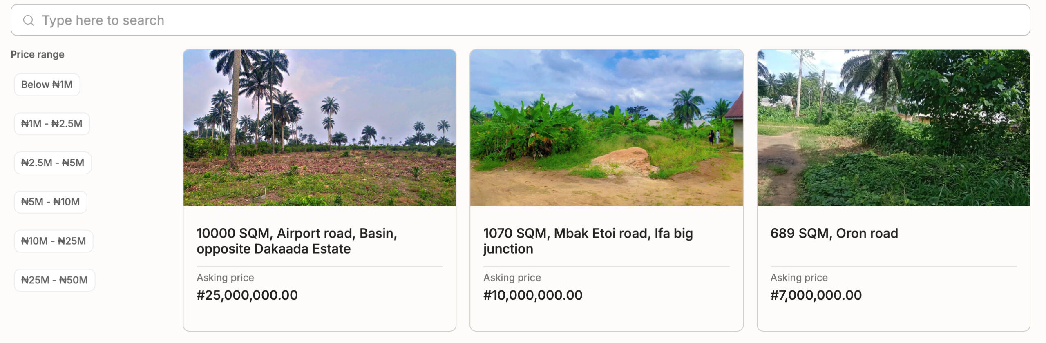Click the #7,000,000.00 asking price text
The height and width of the screenshot is (343, 1046).
click(816, 295)
